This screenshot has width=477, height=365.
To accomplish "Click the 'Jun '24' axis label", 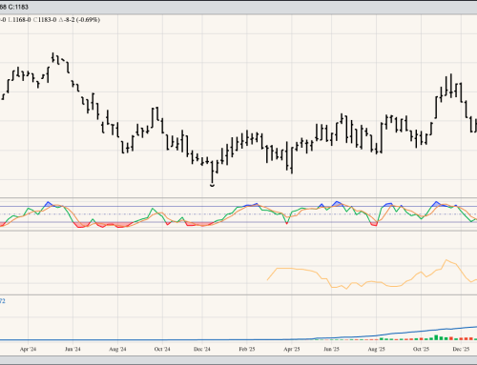I will click(73, 349).
